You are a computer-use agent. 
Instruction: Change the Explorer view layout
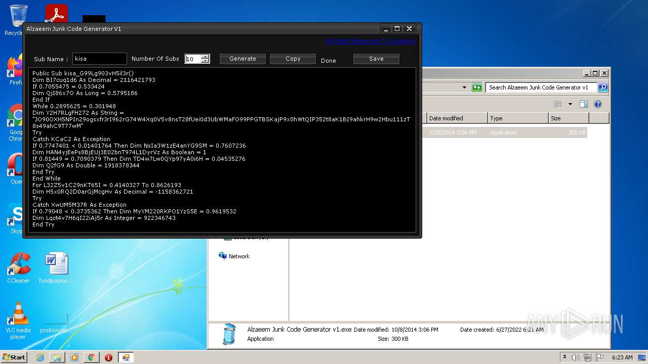(x=557, y=104)
